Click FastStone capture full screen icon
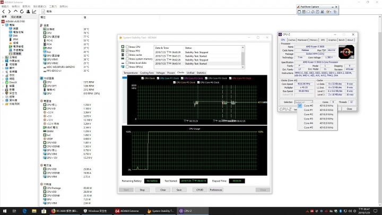Viewport: 382px width, 215px height. [x=318, y=12]
